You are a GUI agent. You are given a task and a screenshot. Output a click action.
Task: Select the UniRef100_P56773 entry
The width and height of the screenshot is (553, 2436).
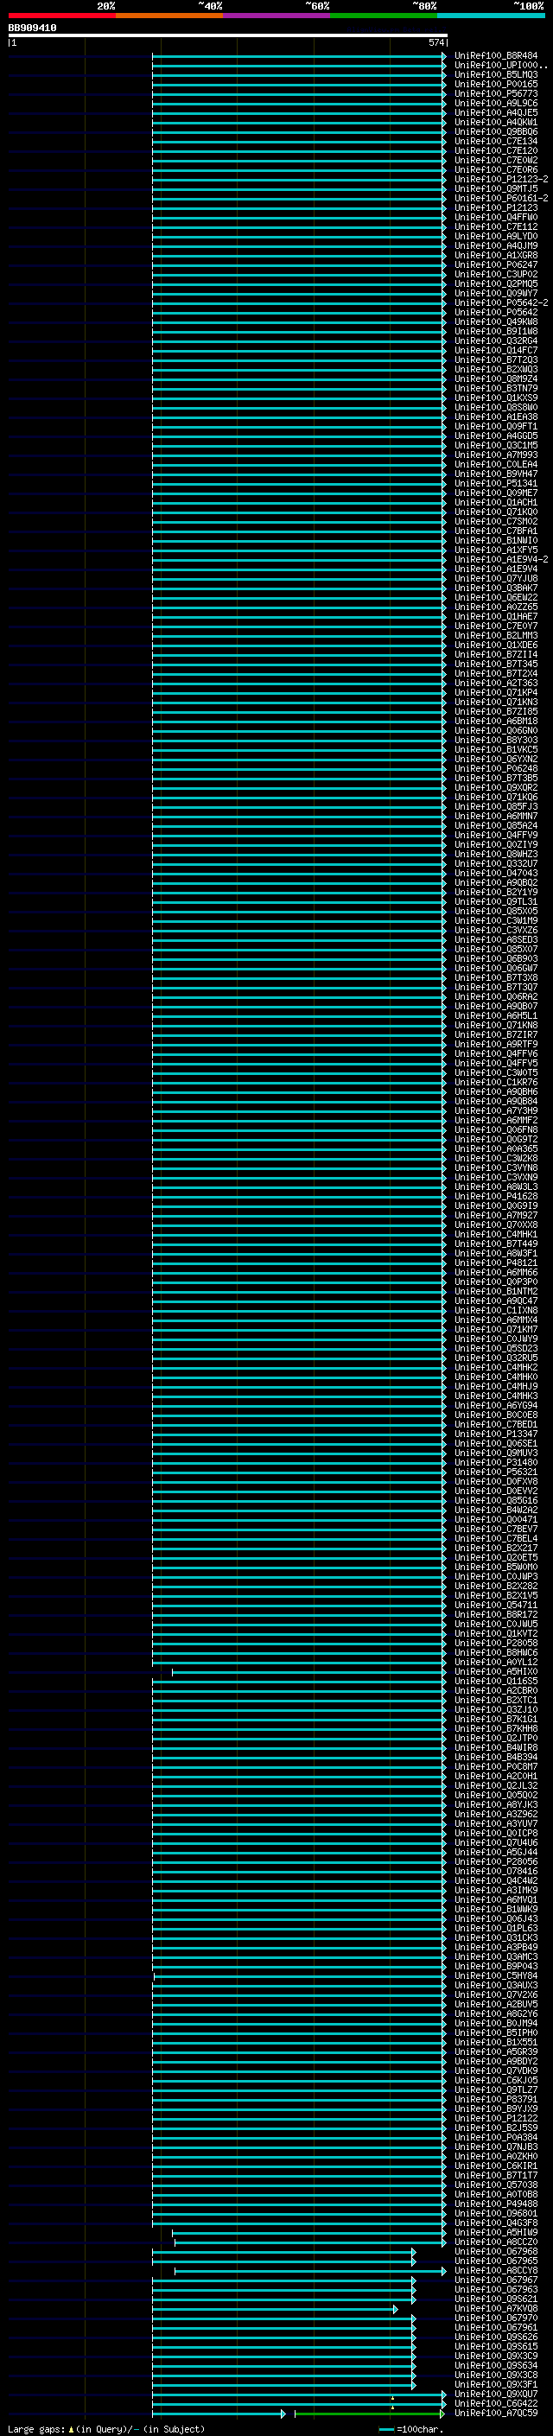(x=496, y=93)
